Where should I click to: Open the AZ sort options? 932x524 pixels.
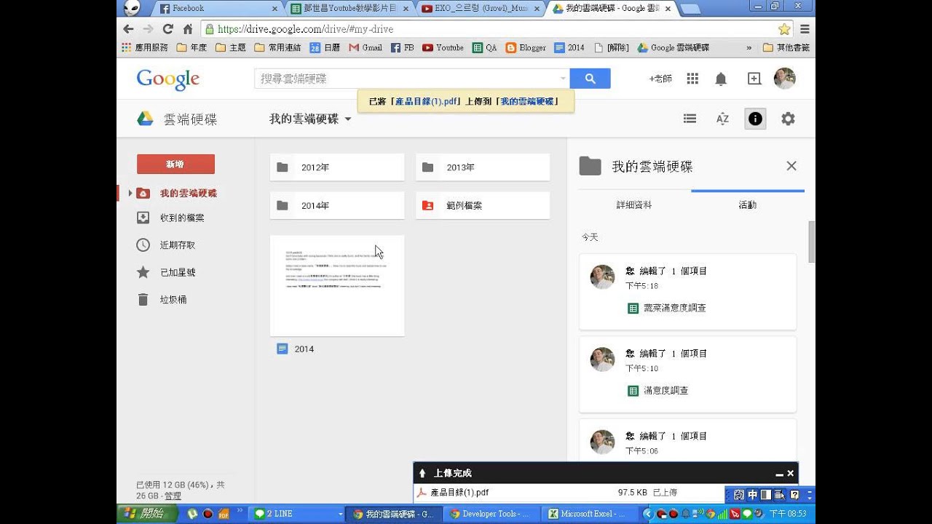click(722, 119)
